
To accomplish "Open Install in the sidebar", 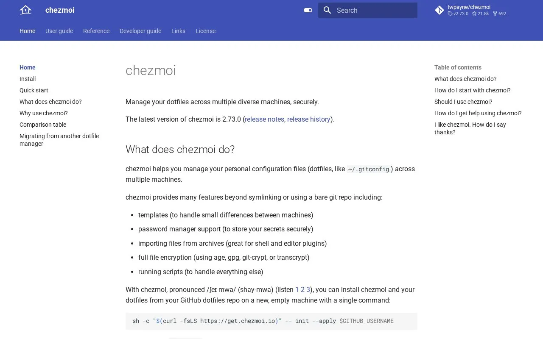I will 28,79.
